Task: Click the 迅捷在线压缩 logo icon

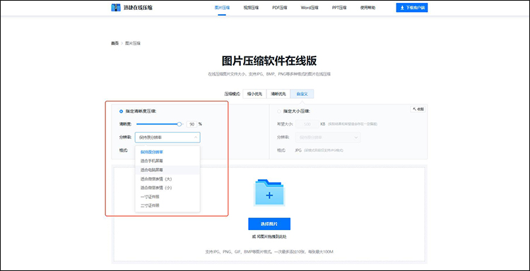Action: click(116, 8)
